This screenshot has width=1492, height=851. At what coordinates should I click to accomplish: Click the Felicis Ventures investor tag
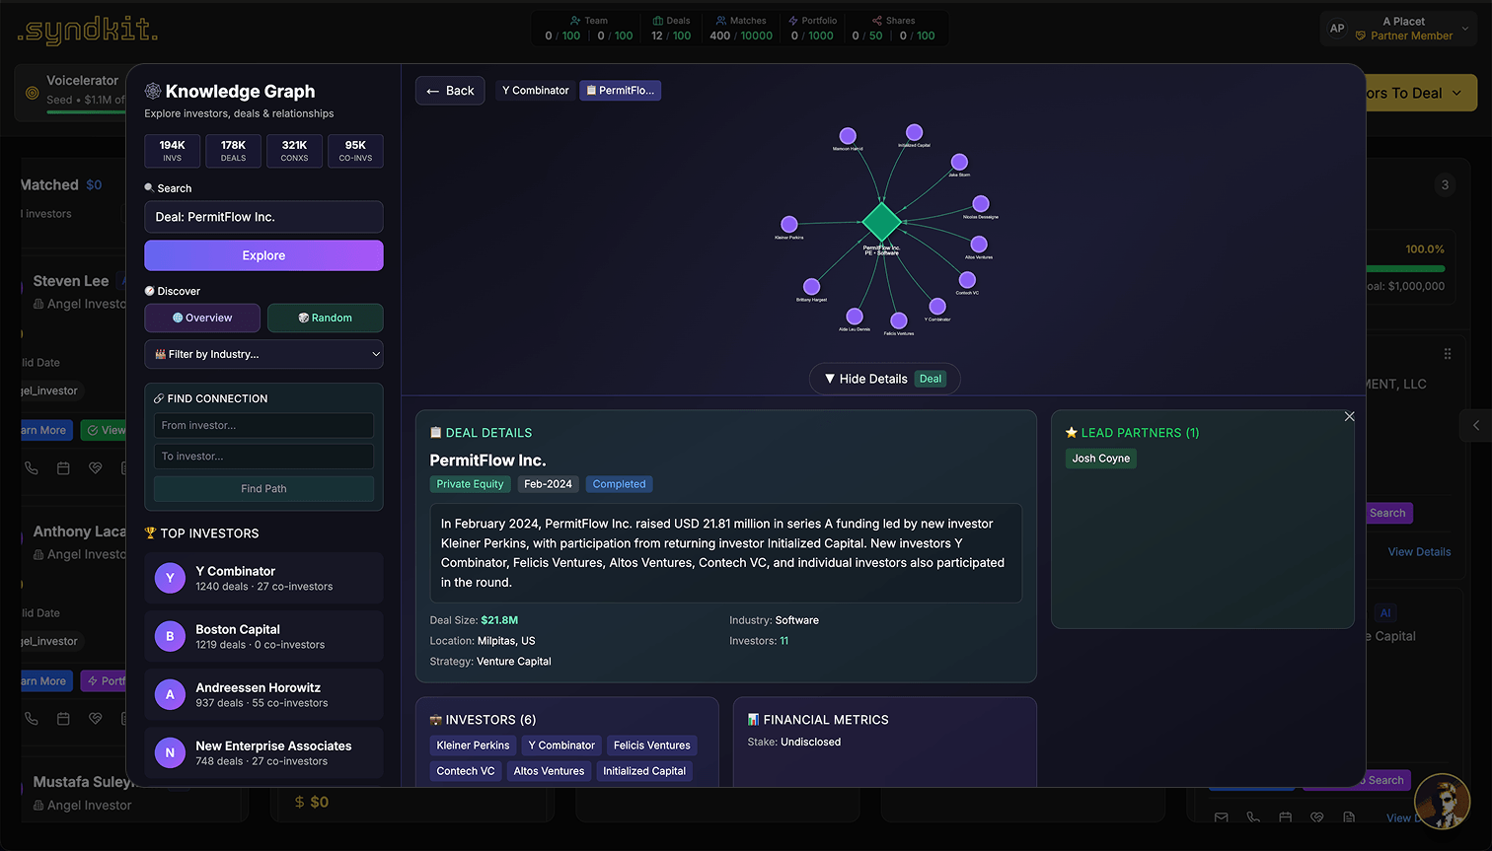(652, 745)
